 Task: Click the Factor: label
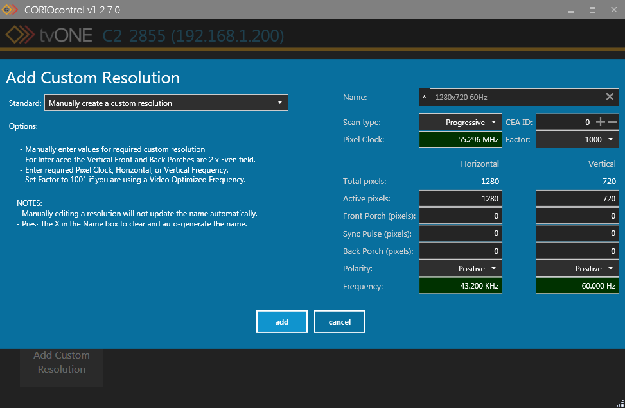518,140
